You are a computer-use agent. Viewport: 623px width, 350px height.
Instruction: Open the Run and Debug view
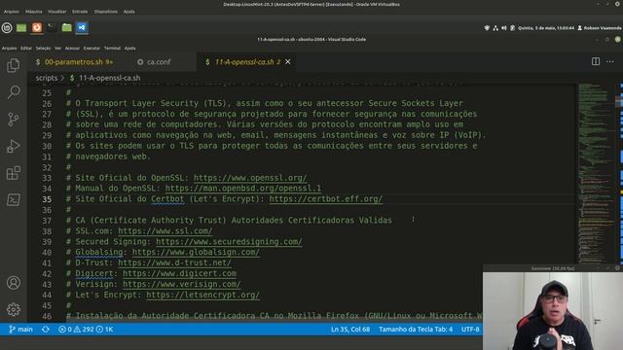13,146
